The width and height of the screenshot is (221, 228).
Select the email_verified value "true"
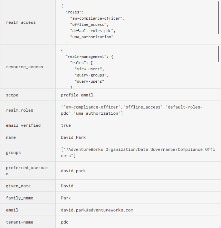(66, 125)
